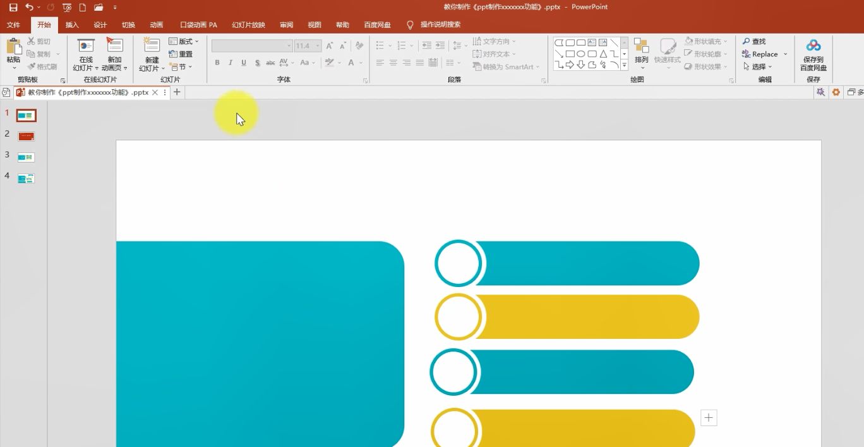This screenshot has width=864, height=447.
Task: Close the 教你制作 pptx document tab
Action: [155, 92]
